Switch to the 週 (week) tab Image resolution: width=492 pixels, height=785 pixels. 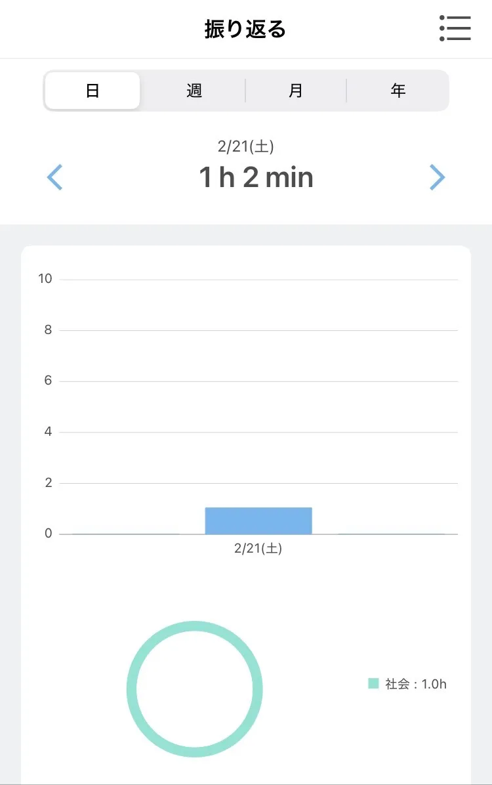tap(194, 91)
